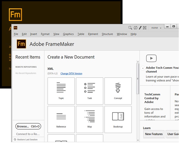Create a new Concept document
The height and width of the screenshot is (149, 179).
pos(118,91)
